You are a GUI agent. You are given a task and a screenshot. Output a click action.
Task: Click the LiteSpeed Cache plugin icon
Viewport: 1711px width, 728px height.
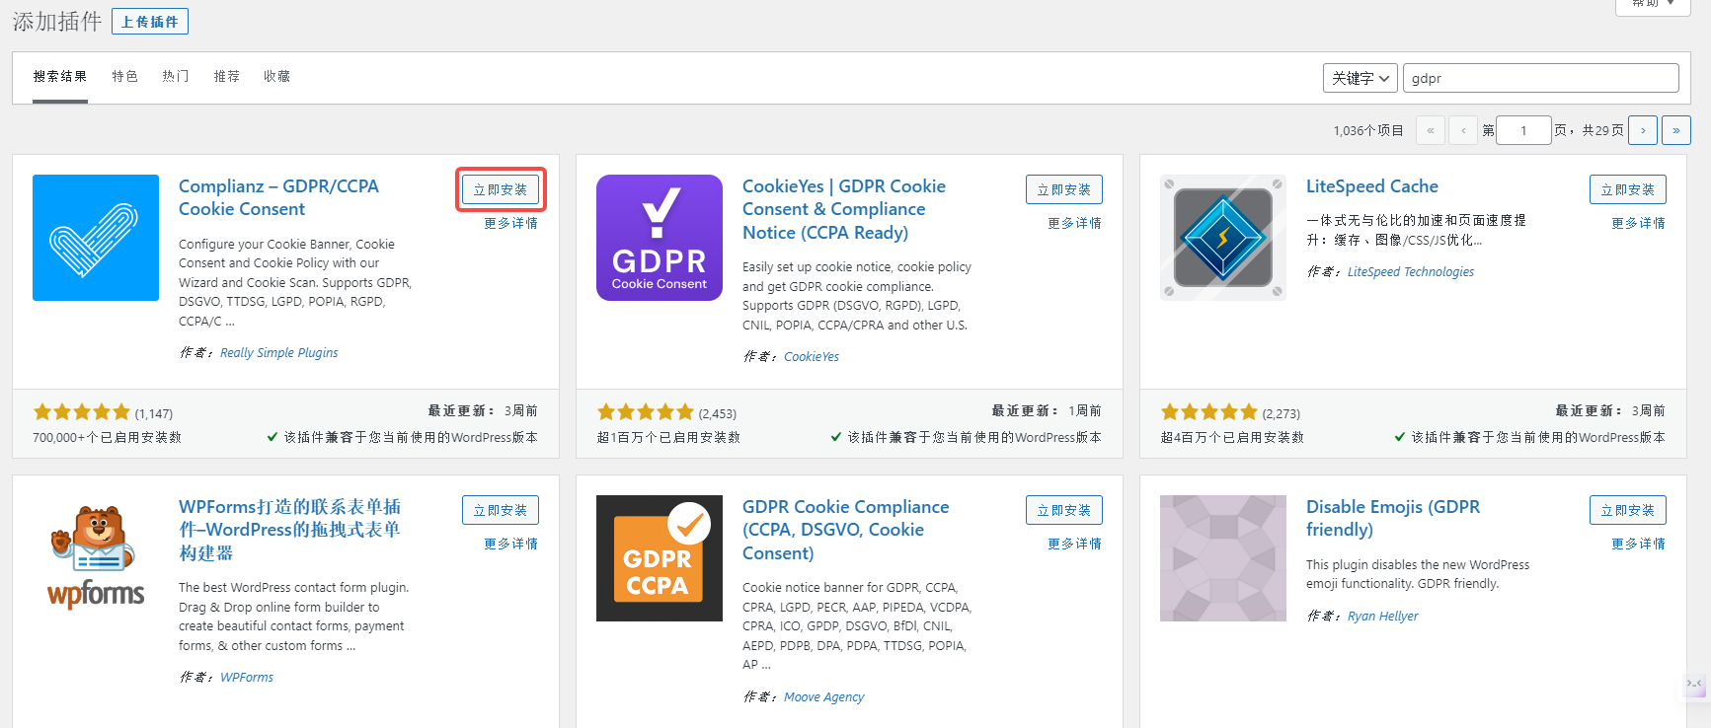point(1223,238)
